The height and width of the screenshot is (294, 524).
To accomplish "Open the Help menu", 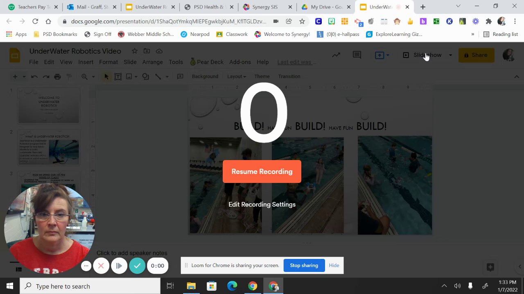I will point(263,62).
